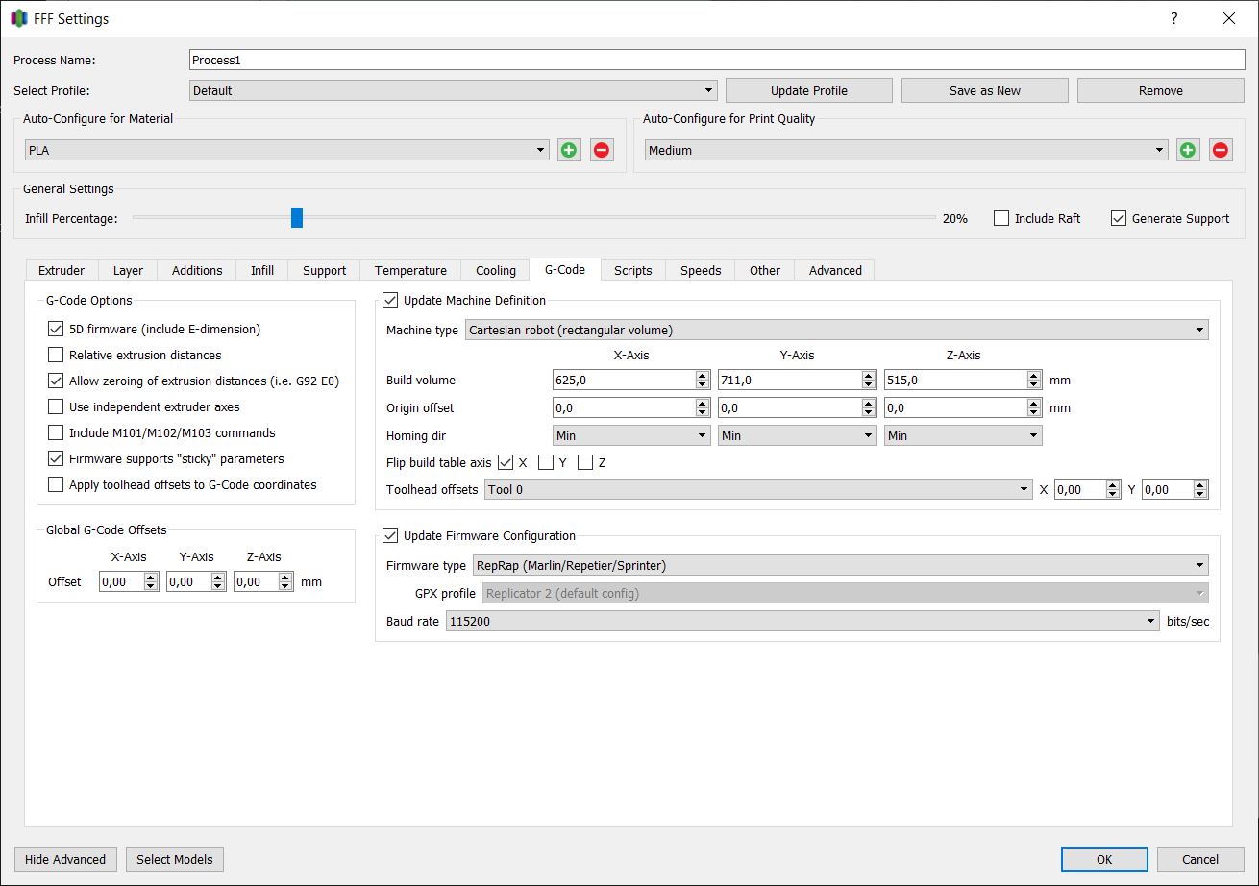This screenshot has width=1259, height=886.
Task: Uncheck Update Machine Definition
Action: pyautogui.click(x=390, y=300)
